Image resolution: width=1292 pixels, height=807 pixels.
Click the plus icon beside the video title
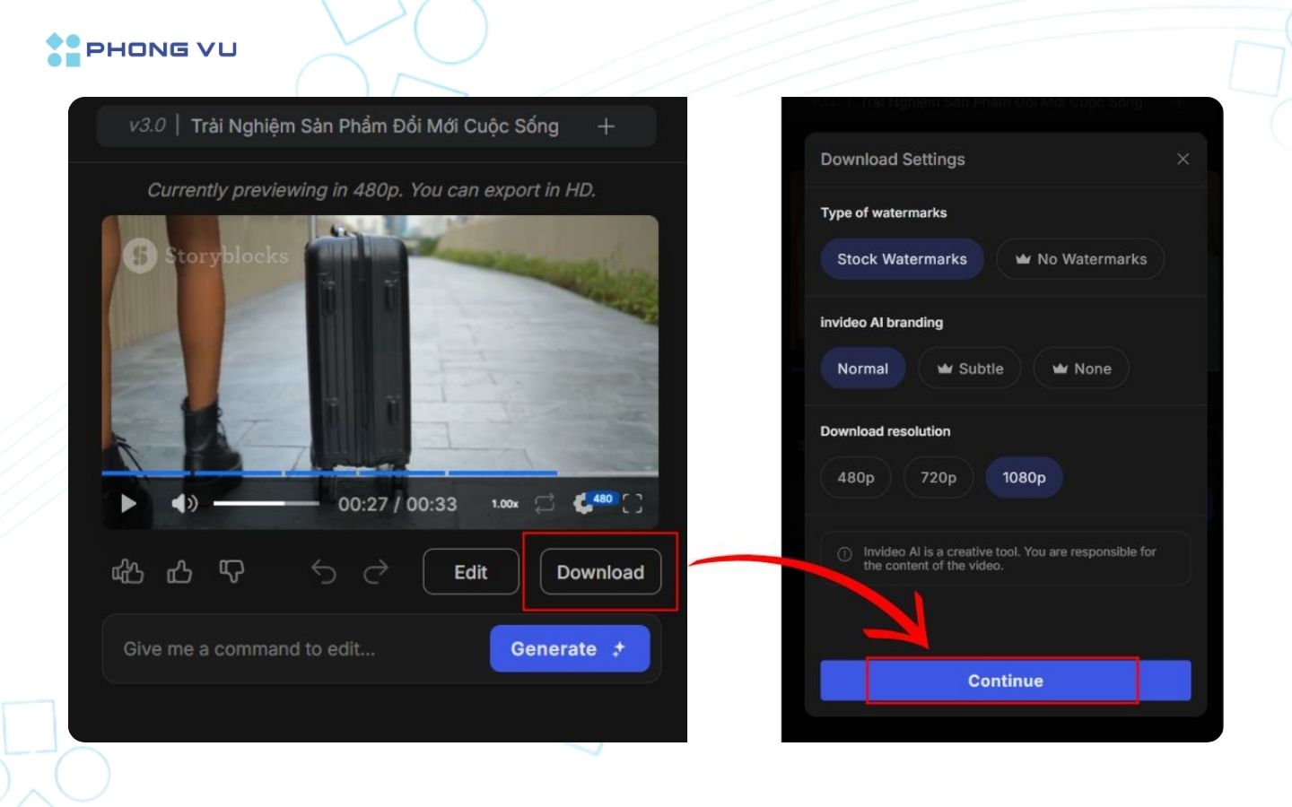click(606, 126)
